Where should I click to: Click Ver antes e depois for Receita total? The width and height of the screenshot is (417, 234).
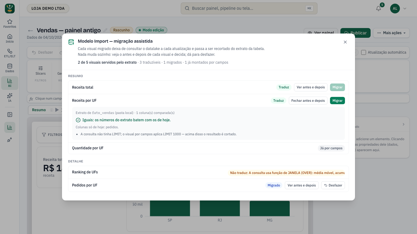tap(311, 87)
